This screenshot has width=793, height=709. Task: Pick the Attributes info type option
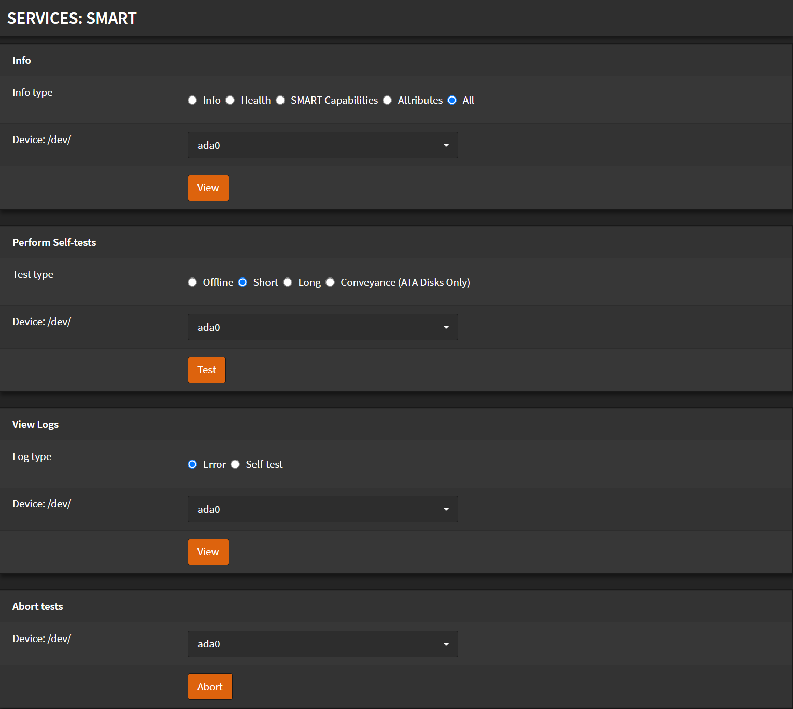387,100
